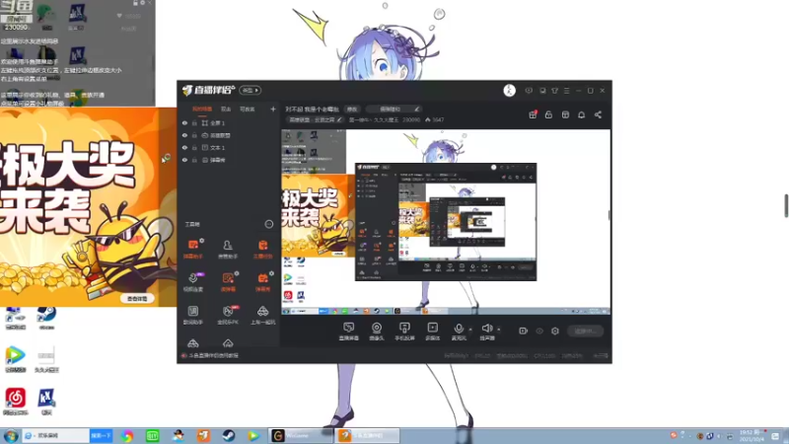
Task: Open the skin shirt icon in the title bar
Action: [554, 91]
